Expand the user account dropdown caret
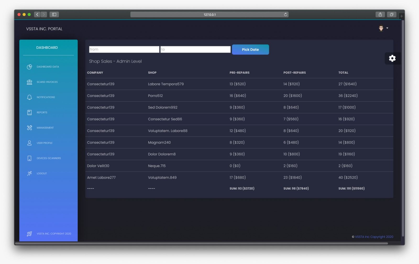 click(x=387, y=28)
